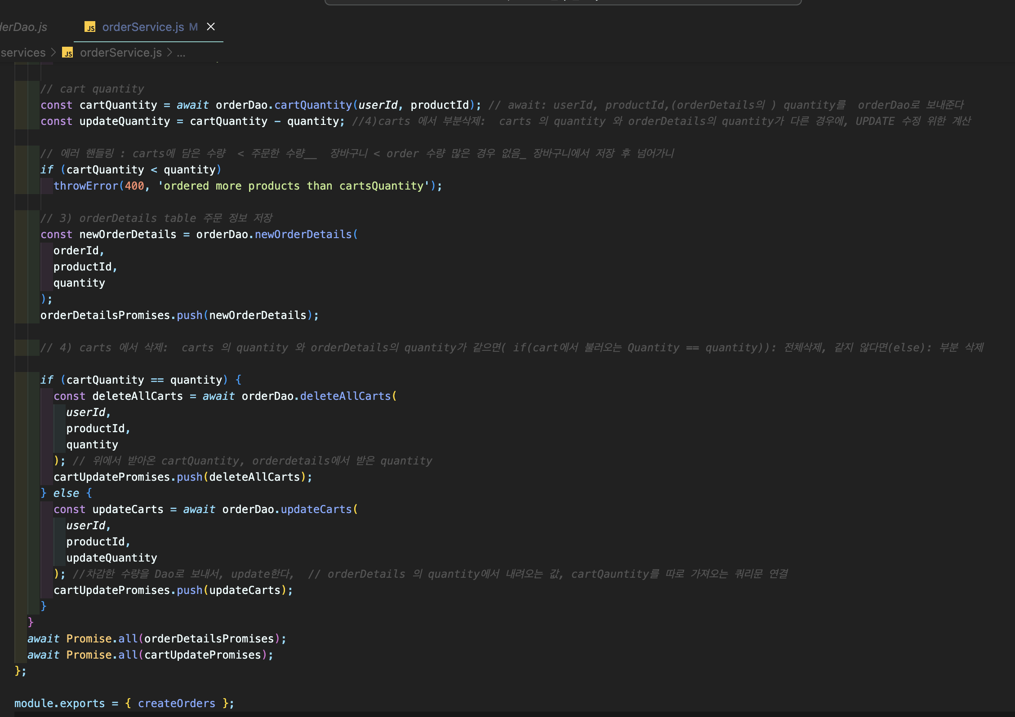Screen dimensions: 1015x717
Task: Click the chevron after orderService.js in the breadcrumb
Action: [169, 53]
